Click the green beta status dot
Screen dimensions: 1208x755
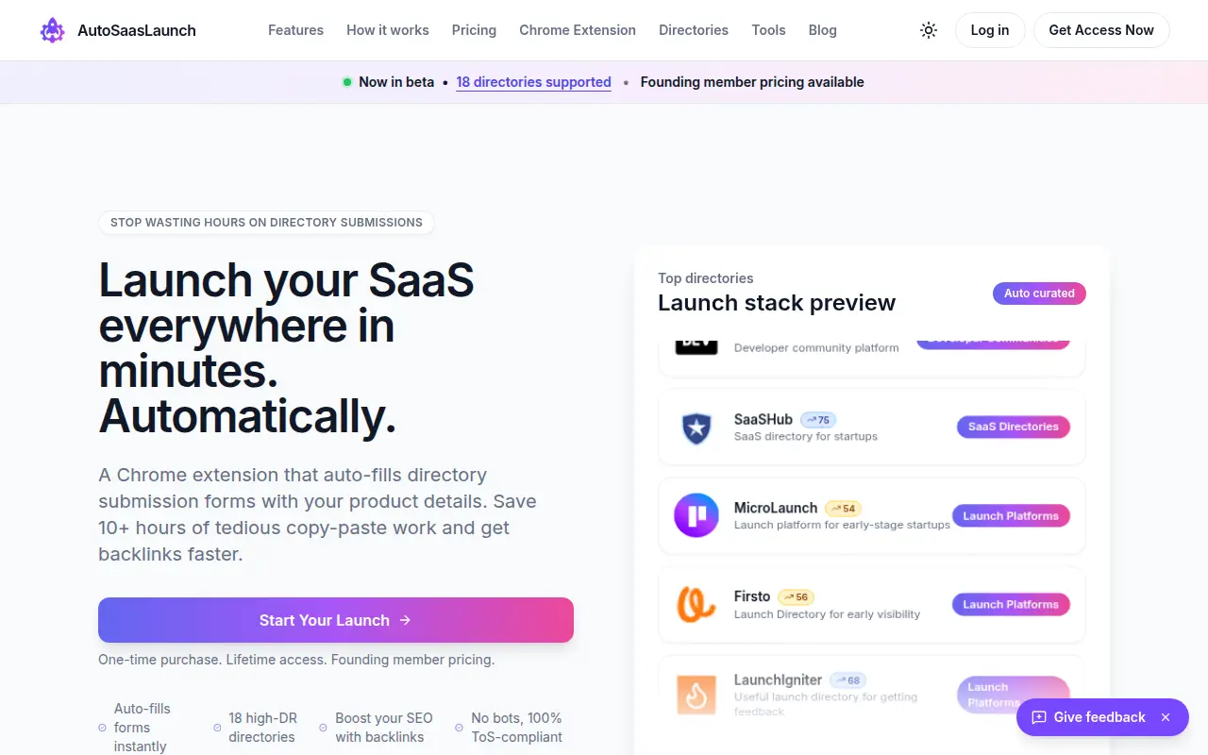(347, 82)
